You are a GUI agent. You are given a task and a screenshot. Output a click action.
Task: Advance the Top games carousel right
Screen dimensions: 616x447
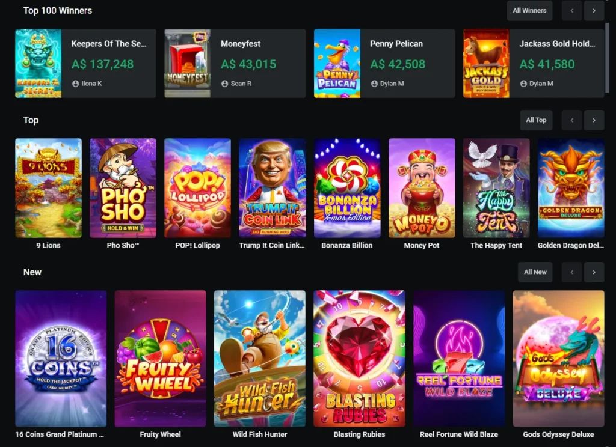tap(594, 120)
